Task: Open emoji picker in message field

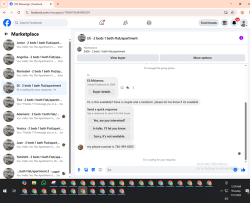Action: pyautogui.click(x=235, y=169)
